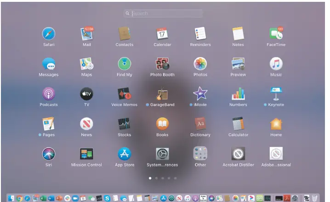Viewport: 330px width, 202px height.
Task: Open Slack from the Dock
Action: point(67,198)
